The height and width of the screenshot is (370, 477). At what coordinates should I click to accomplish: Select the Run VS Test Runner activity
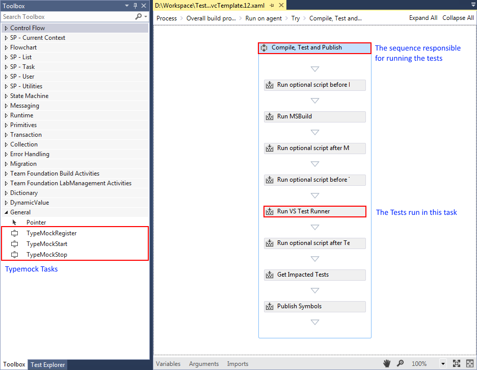(314, 211)
